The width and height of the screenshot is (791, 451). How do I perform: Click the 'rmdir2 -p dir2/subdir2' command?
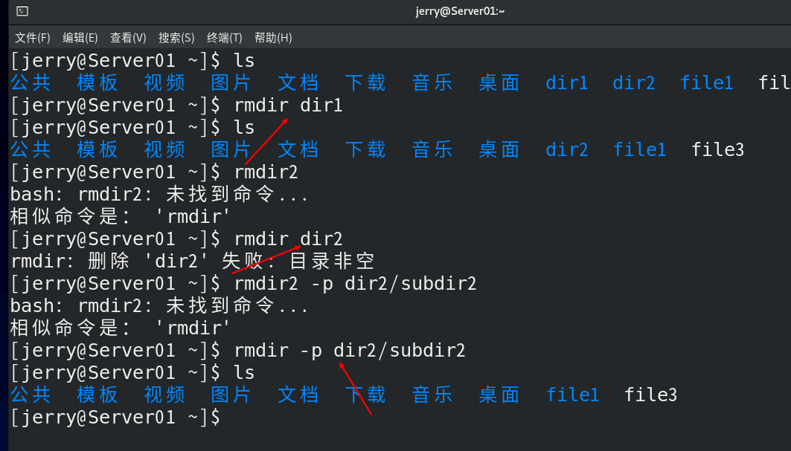[x=355, y=284]
